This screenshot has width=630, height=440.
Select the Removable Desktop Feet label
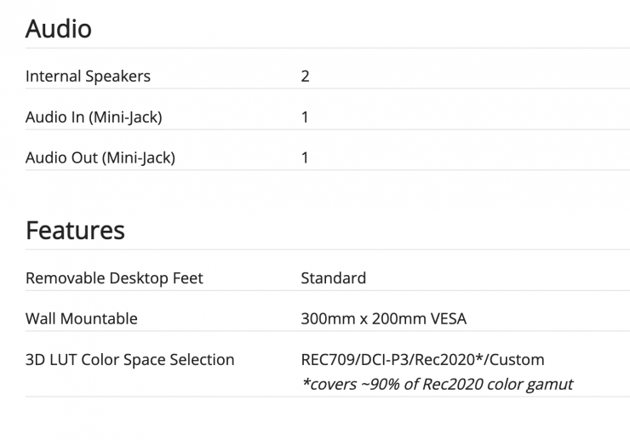click(114, 278)
